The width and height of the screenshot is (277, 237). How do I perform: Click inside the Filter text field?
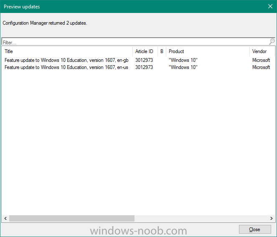pyautogui.click(x=134, y=42)
